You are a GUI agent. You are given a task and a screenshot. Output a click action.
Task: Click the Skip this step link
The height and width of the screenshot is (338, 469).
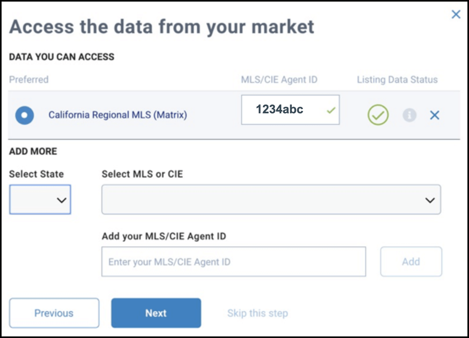coord(257,314)
